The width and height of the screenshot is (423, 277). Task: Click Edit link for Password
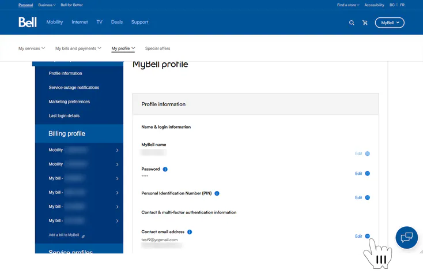pos(358,174)
